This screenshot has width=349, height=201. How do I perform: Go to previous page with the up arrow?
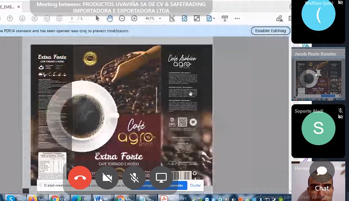click(x=10, y=18)
